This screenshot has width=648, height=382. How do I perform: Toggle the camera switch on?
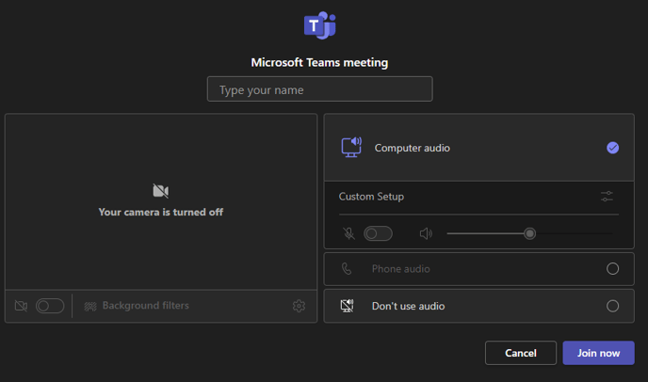tap(50, 306)
